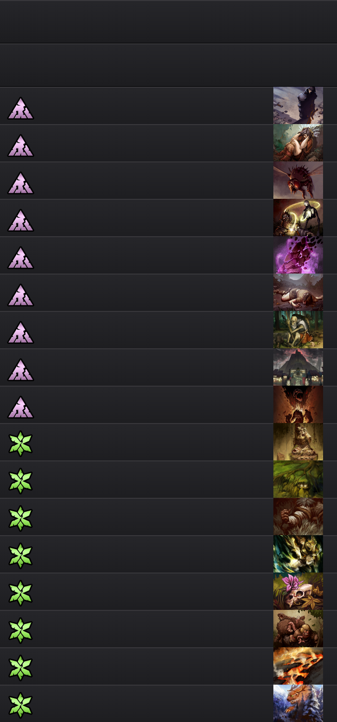Click the thumbnail of the body lying face down
This screenshot has width=337, height=722.
[x=298, y=292]
